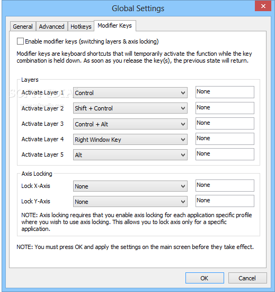Click the Global Settings window title
Screen dimensions: 275x292
click(x=138, y=8)
